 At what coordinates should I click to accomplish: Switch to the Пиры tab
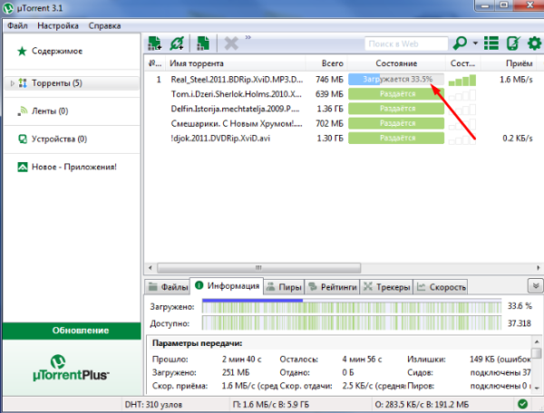[284, 287]
